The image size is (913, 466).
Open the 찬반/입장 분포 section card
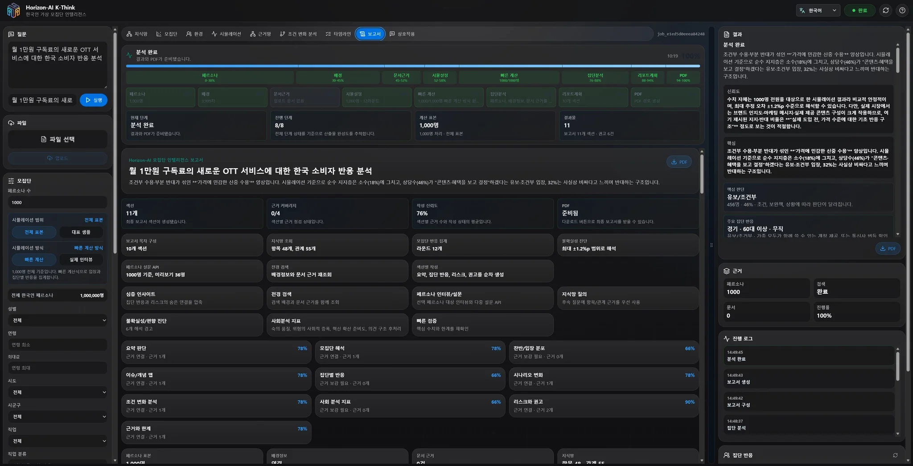pyautogui.click(x=604, y=352)
